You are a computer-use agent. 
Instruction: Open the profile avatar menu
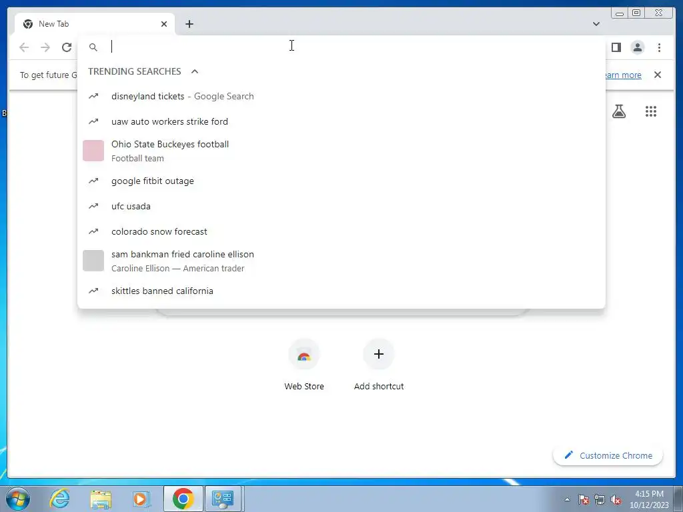[x=637, y=47]
